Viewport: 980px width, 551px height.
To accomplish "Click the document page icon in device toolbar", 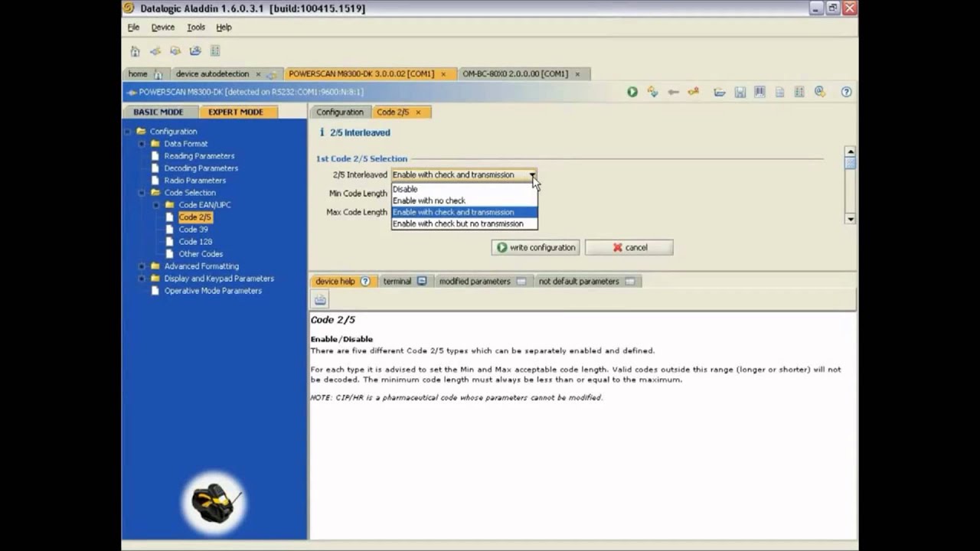I will 779,92.
